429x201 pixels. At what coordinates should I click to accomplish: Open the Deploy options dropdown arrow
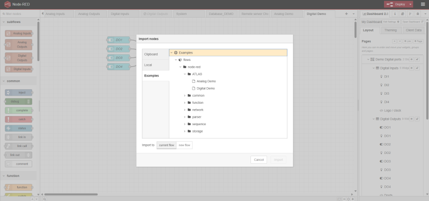click(x=410, y=4)
